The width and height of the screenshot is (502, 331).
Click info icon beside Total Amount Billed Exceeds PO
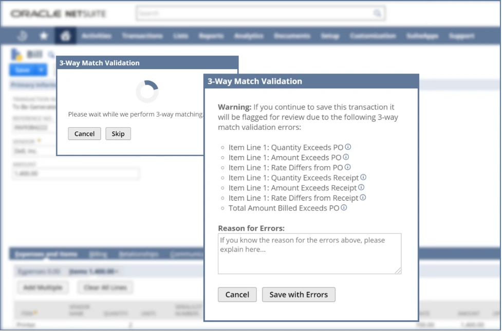344,208
